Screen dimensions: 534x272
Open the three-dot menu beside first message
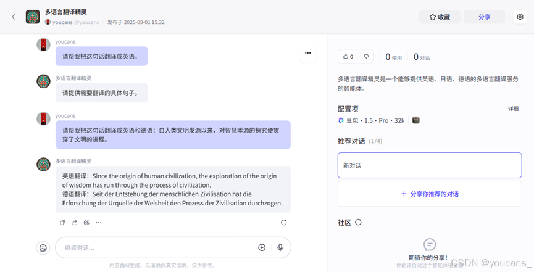(x=308, y=53)
